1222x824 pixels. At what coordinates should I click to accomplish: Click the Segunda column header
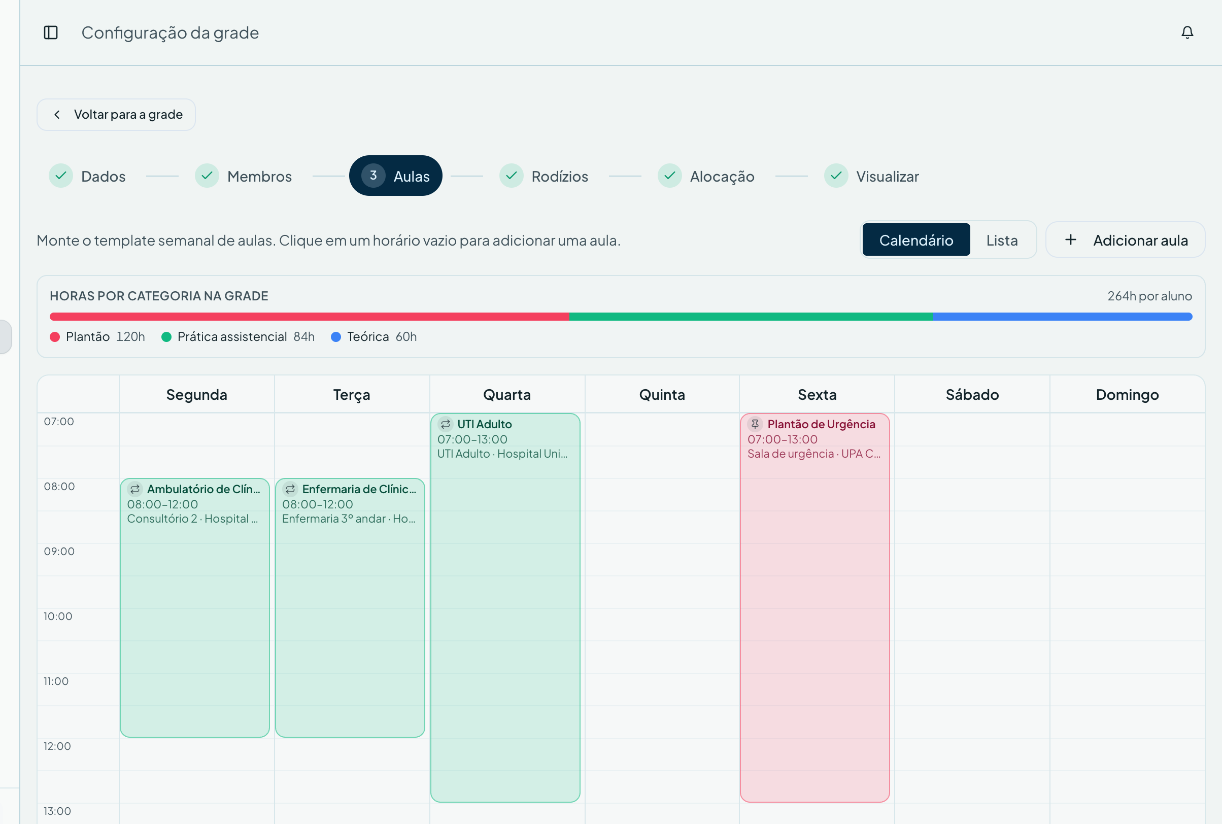click(x=196, y=395)
